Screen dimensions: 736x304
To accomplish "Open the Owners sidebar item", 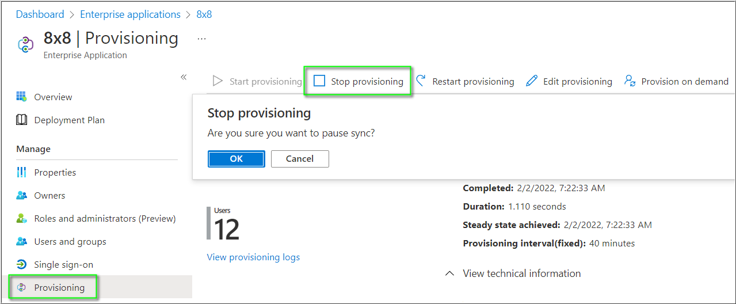I will pos(50,195).
